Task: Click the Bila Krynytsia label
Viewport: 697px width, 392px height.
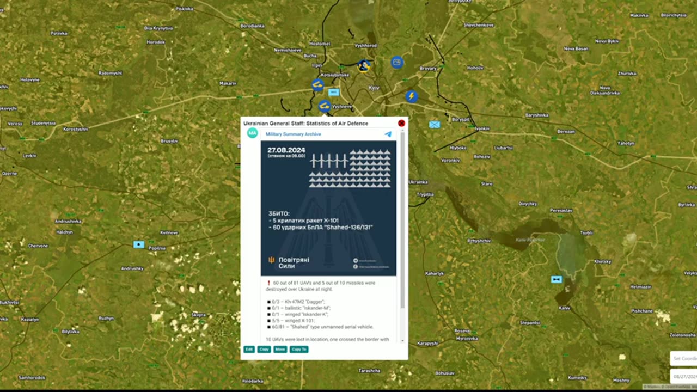Action: [158, 28]
